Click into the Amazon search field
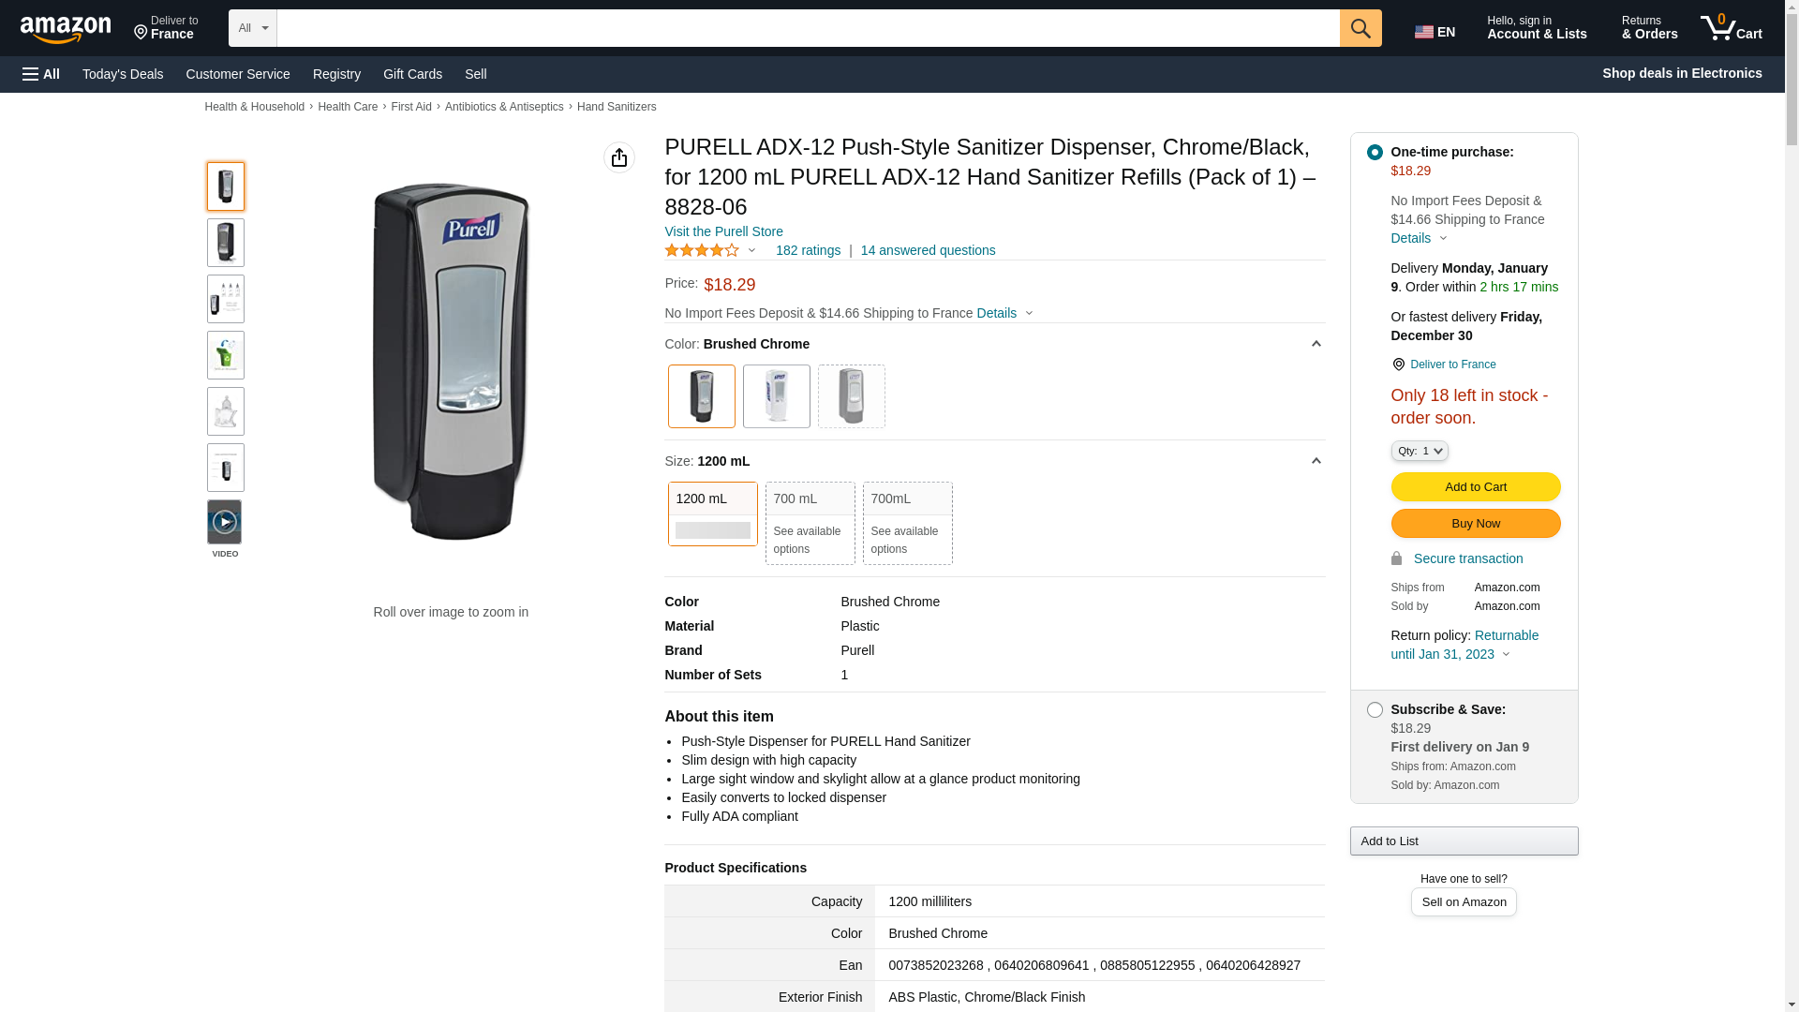 pyautogui.click(x=808, y=28)
